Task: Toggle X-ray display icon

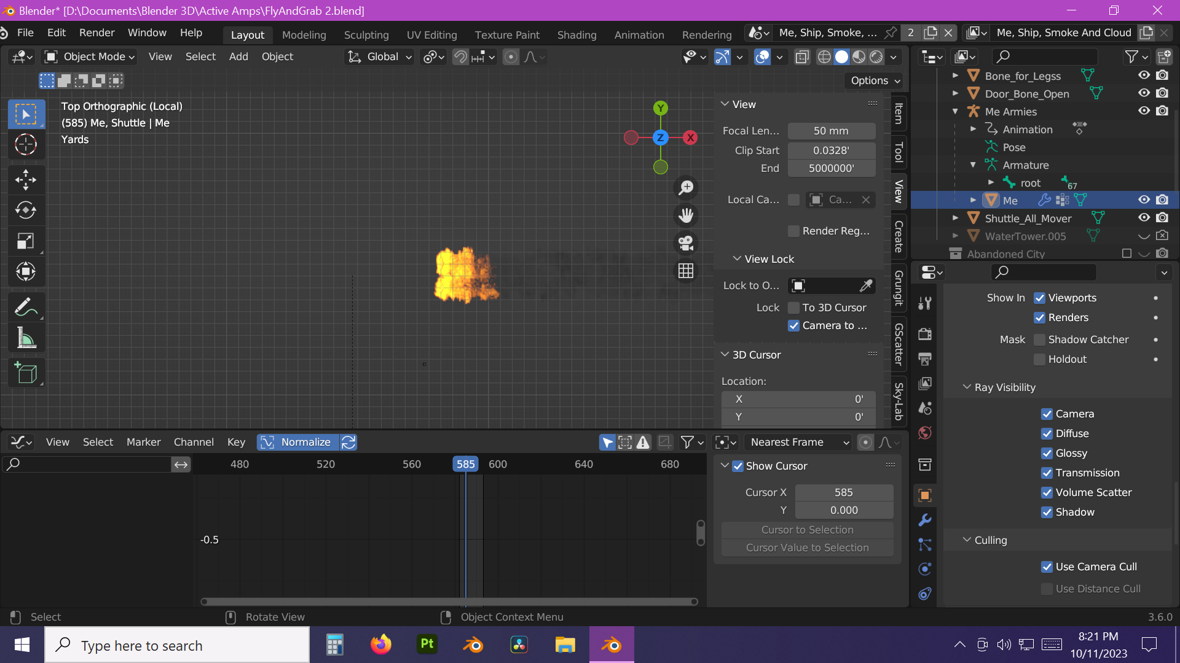Action: (x=801, y=57)
